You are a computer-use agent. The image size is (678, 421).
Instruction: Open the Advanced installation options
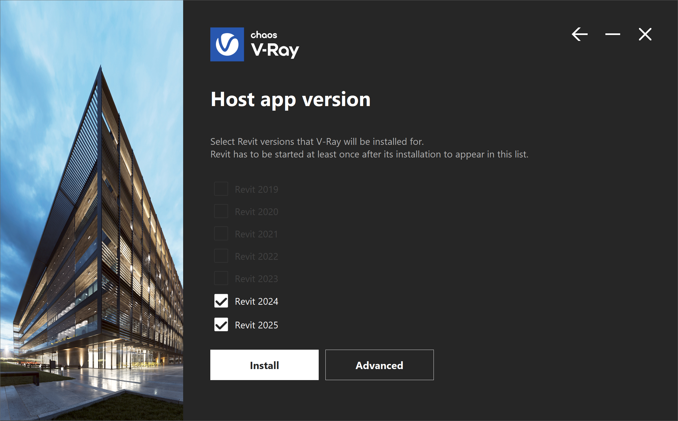379,365
